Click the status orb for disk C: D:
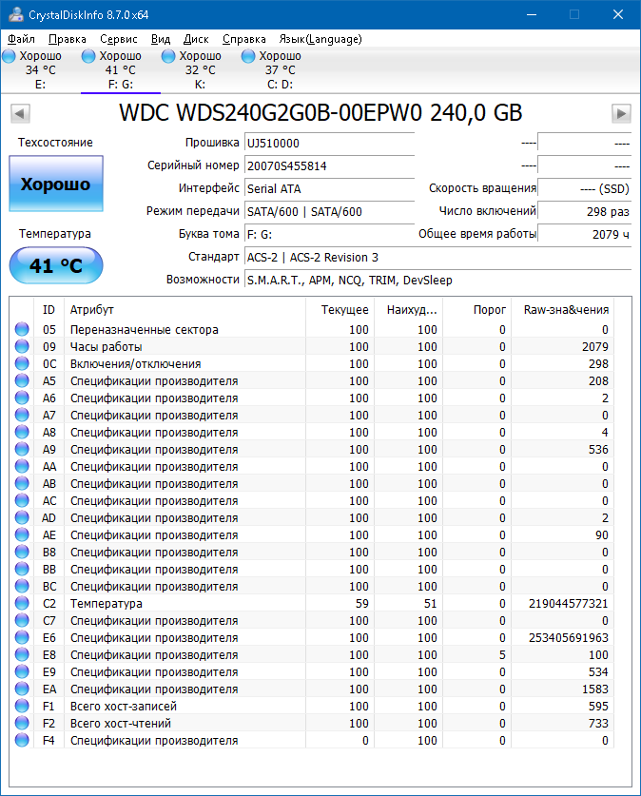This screenshot has width=641, height=796. pyautogui.click(x=249, y=57)
